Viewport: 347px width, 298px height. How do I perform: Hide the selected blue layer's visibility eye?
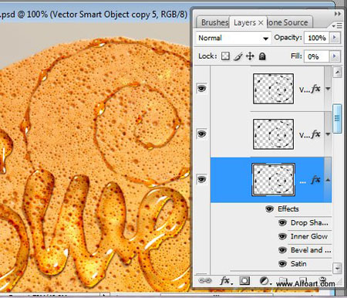201,179
